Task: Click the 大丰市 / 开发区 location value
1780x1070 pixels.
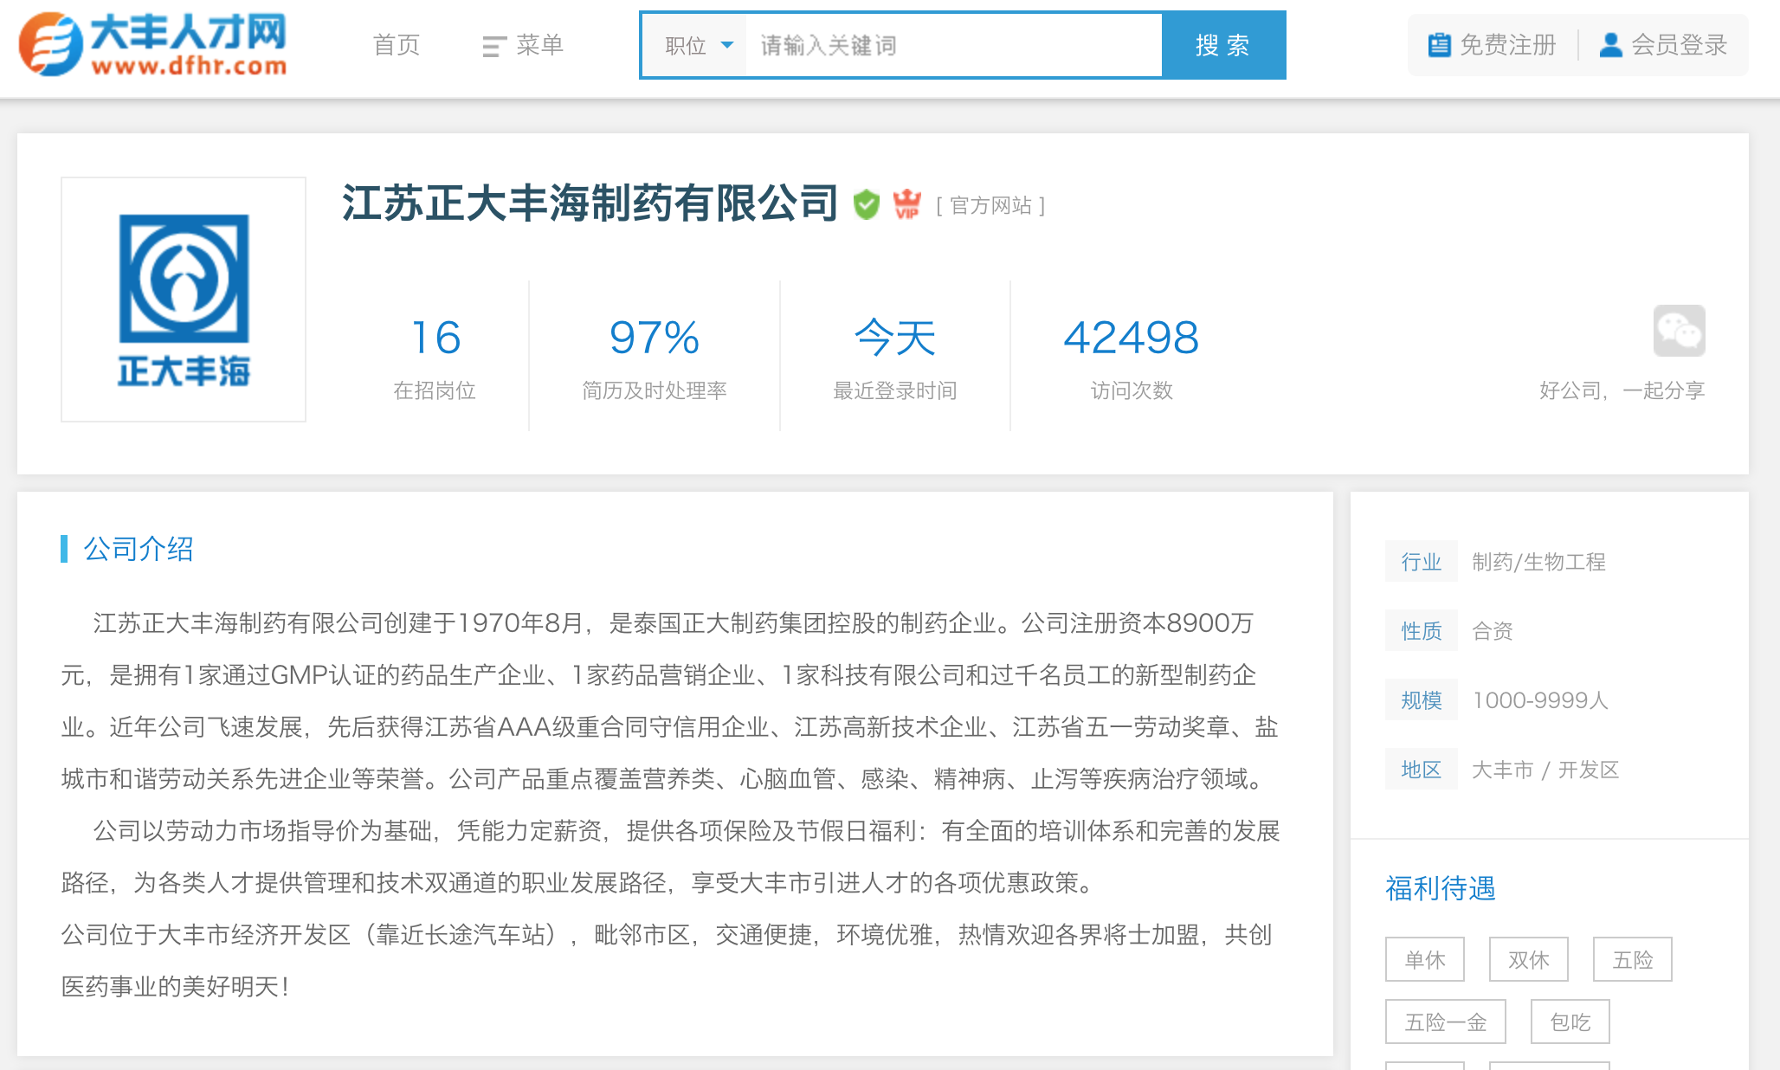Action: (1545, 770)
